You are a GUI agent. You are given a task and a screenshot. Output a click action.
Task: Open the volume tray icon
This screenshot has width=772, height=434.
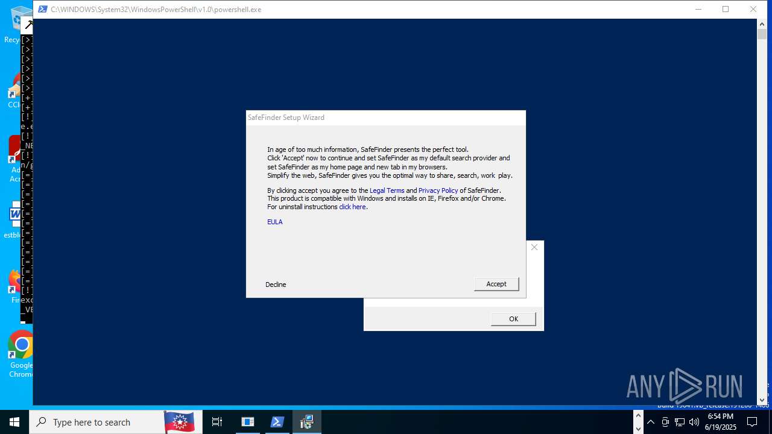[694, 422]
